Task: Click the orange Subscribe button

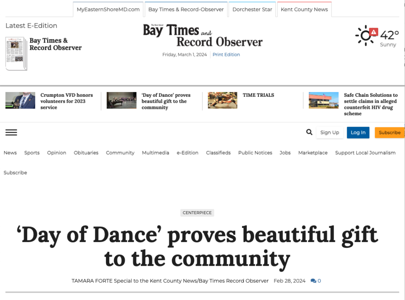Action: tap(390, 133)
